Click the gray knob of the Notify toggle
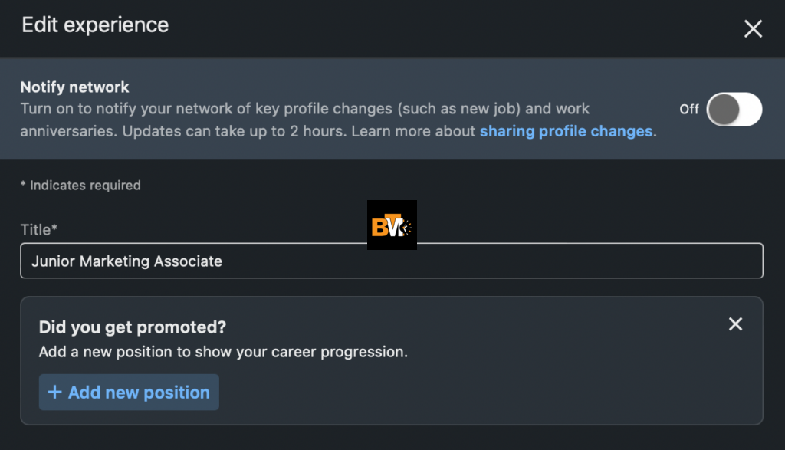Image resolution: width=785 pixels, height=450 pixels. (x=723, y=110)
